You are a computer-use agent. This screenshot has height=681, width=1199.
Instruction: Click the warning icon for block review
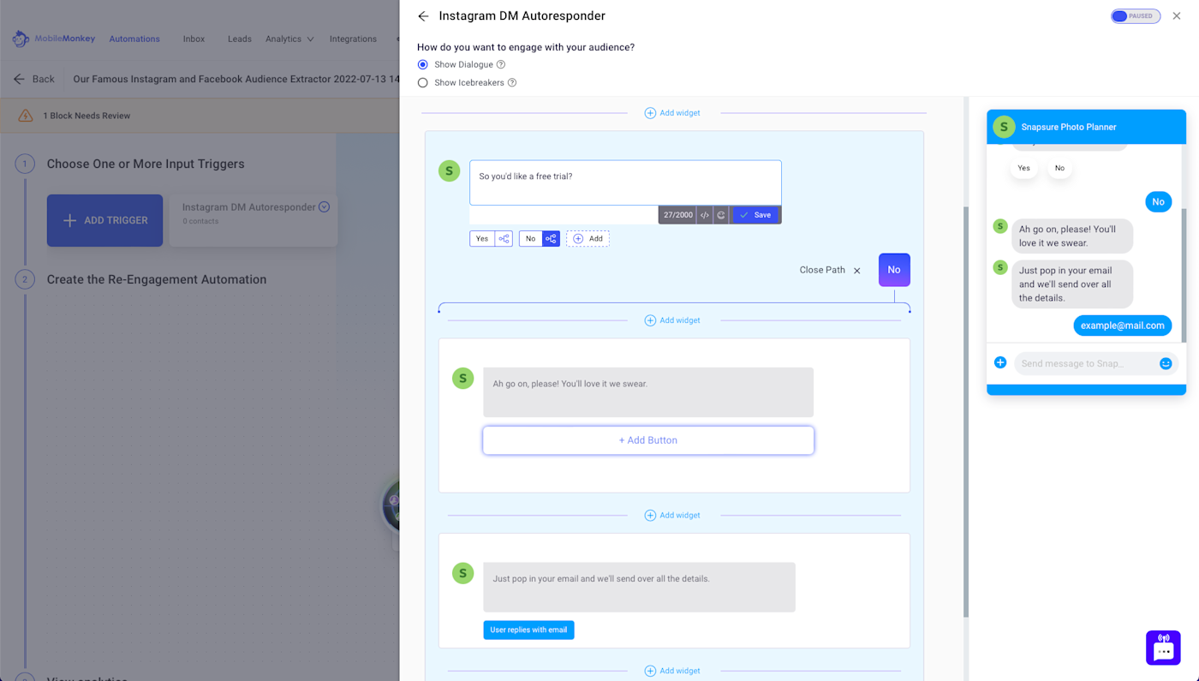pos(26,116)
